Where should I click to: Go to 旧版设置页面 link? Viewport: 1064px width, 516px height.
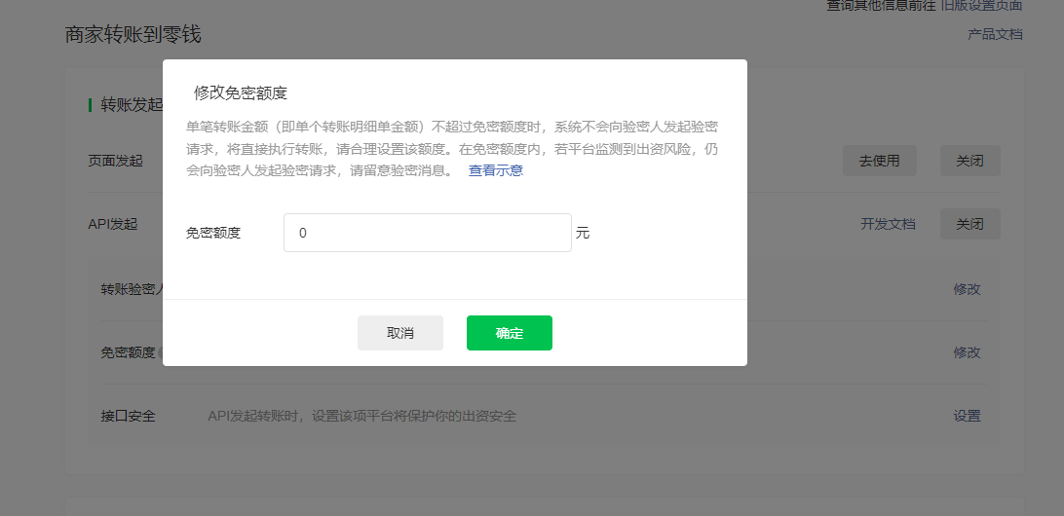point(981,6)
